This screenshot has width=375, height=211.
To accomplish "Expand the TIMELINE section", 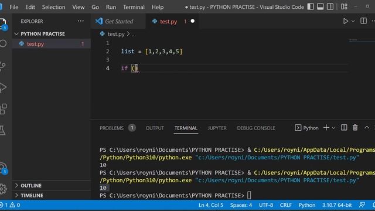I will [52, 195].
